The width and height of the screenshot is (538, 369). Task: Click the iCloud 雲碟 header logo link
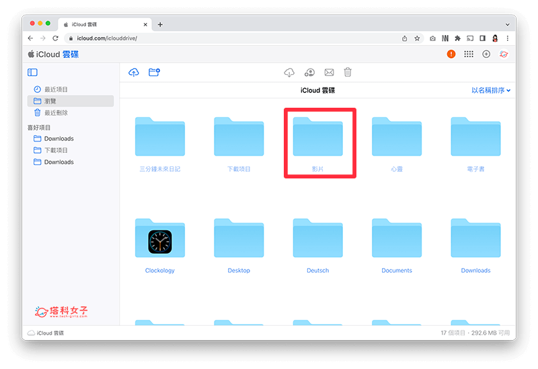coord(53,55)
